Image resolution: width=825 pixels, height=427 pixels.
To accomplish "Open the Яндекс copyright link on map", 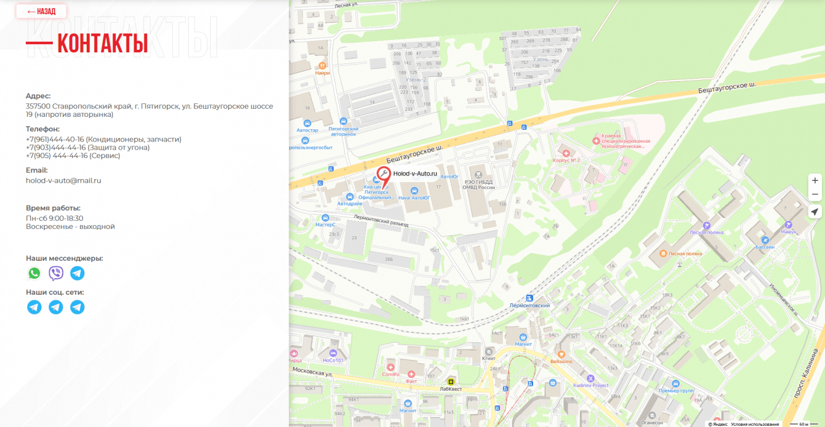I will point(719,424).
